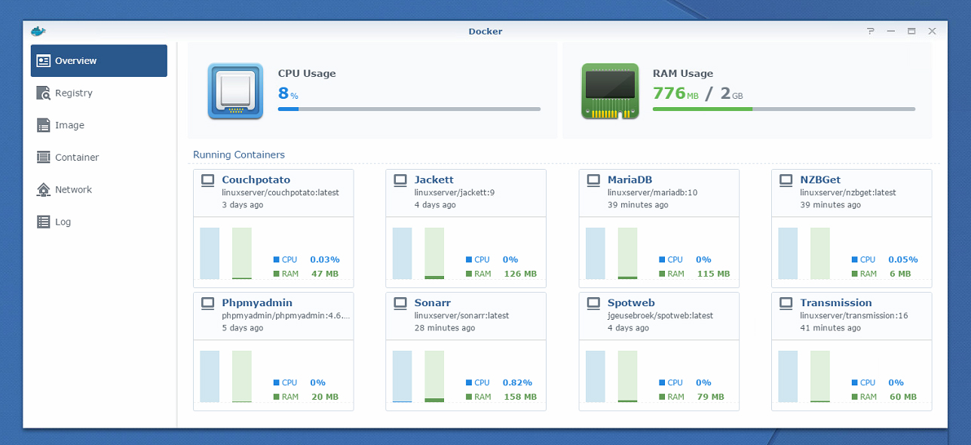Click the 8% CPU usage value
Screen dimensions: 971x445
point(289,94)
